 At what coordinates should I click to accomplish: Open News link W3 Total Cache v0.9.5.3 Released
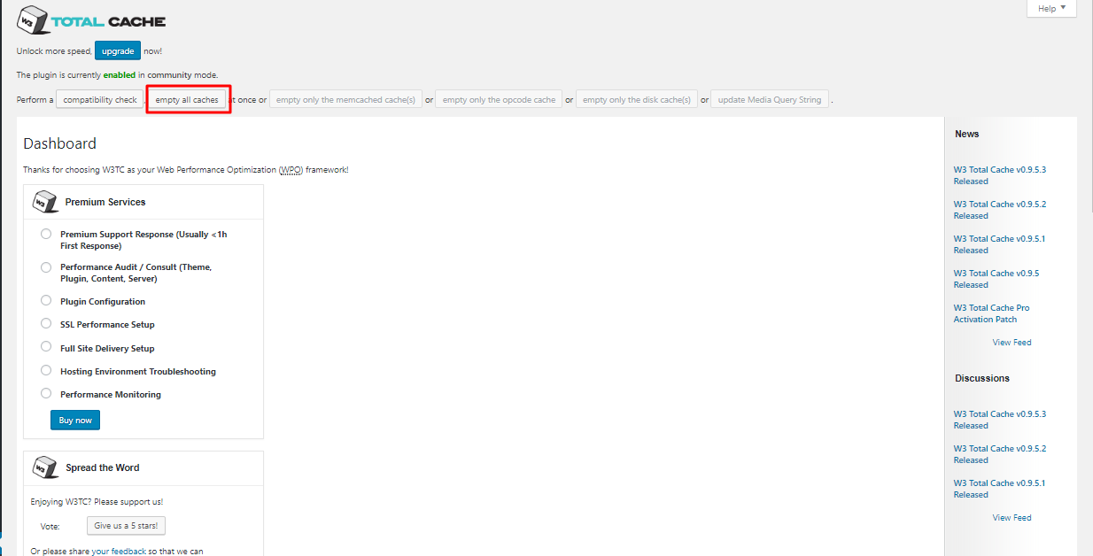coord(999,175)
